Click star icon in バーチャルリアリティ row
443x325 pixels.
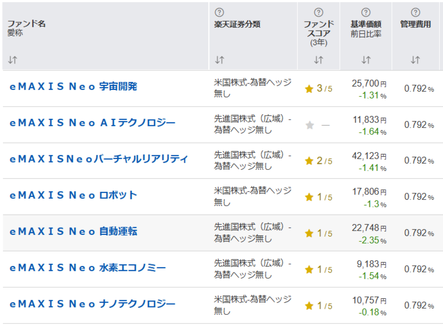coord(309,161)
